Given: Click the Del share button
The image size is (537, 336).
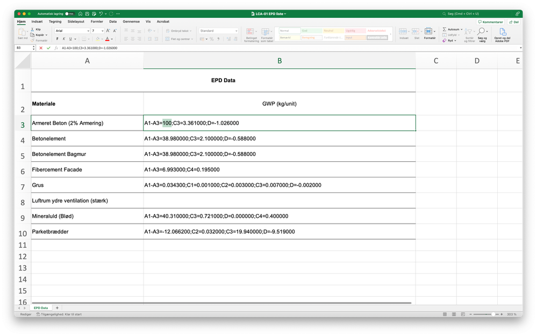Looking at the screenshot, I should click(x=514, y=22).
